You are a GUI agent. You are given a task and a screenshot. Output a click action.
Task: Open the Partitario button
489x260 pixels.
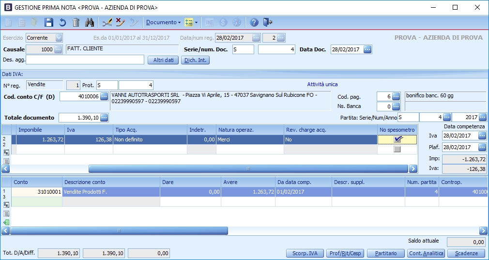tap(386, 253)
